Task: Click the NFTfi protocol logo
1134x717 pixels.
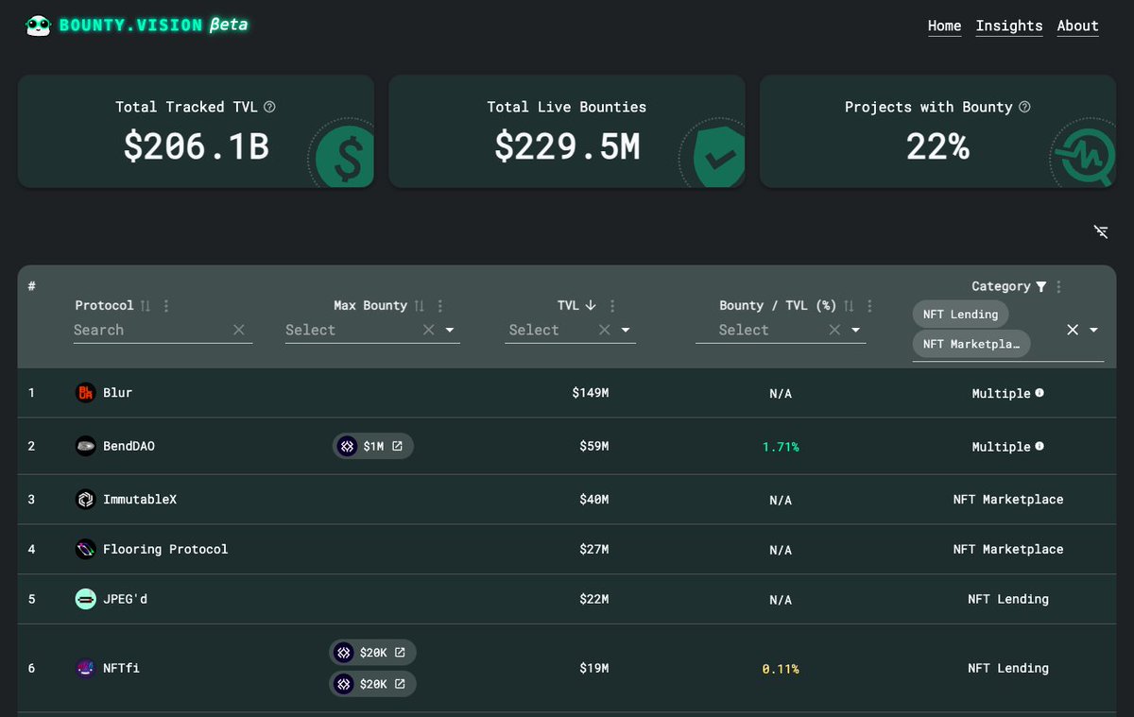Action: tap(85, 668)
